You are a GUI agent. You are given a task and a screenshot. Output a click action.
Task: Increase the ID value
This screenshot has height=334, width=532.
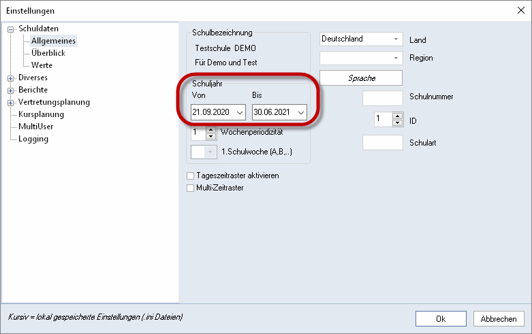(397, 116)
